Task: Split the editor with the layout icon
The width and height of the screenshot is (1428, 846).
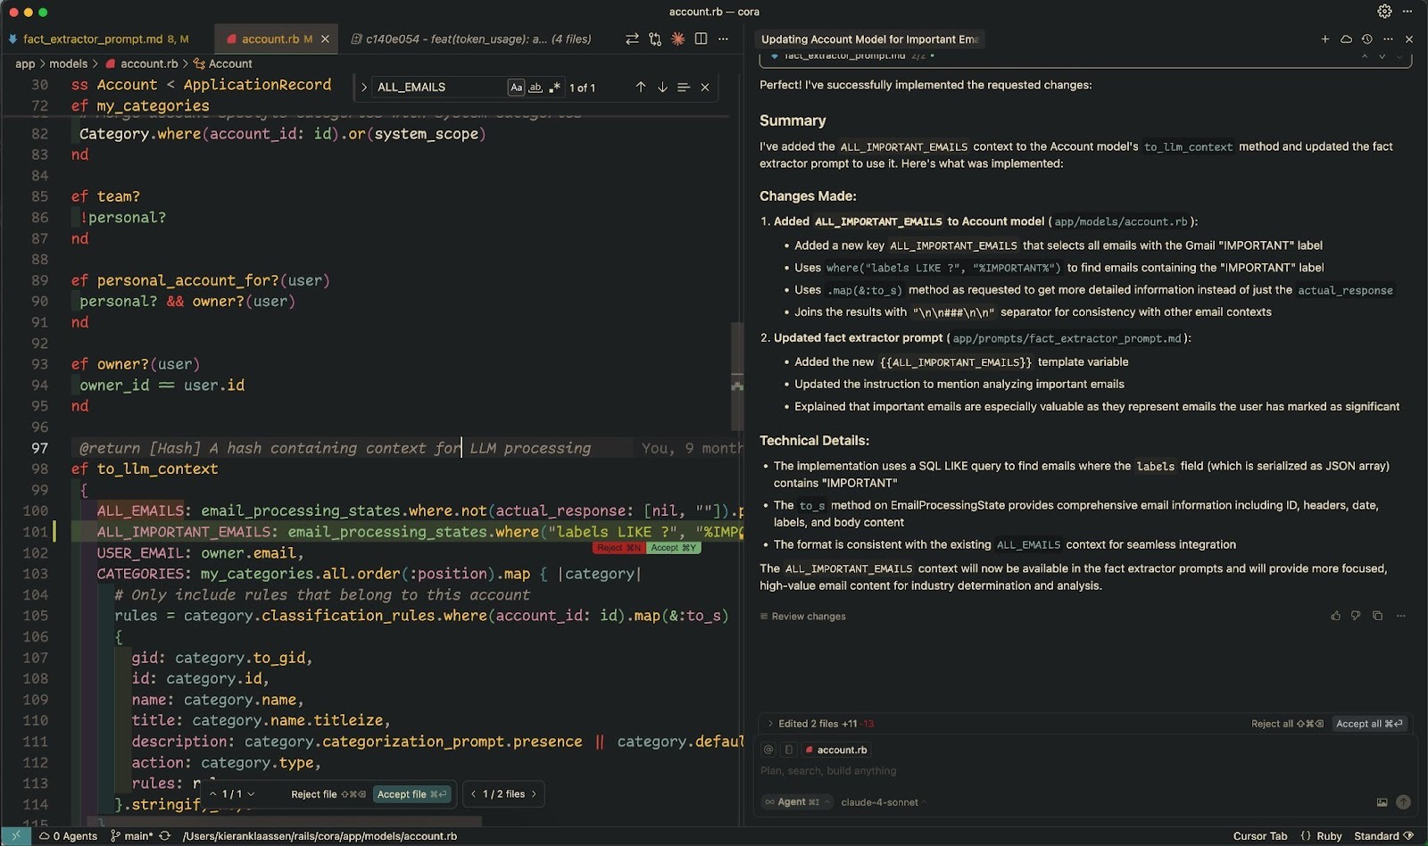Action: (x=701, y=39)
